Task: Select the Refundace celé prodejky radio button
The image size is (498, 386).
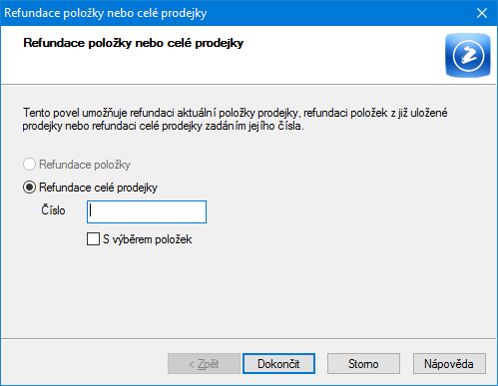Action: [29, 188]
